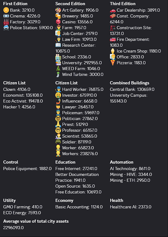Screen dimensions: 168x237
Task: Click the Pizzeria pizza slice icon
Action: (113, 63)
